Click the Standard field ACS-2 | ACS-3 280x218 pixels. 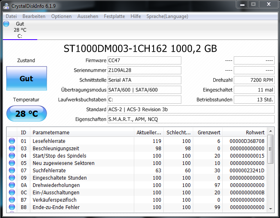pyautogui.click(x=191, y=109)
